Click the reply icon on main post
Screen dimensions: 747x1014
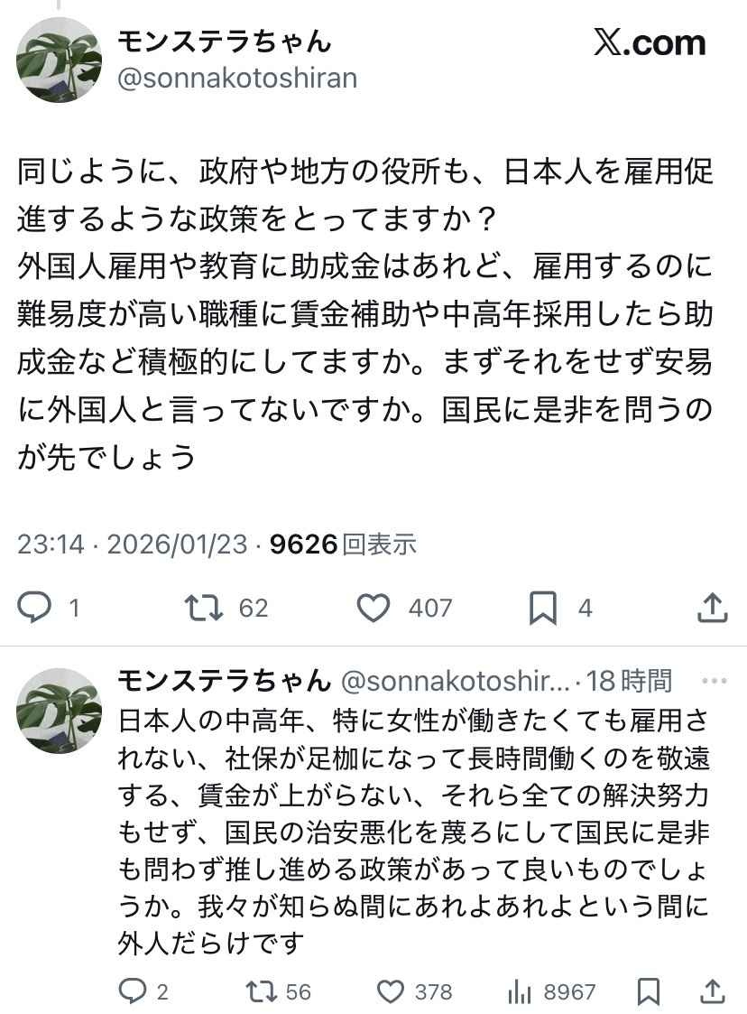point(35,608)
